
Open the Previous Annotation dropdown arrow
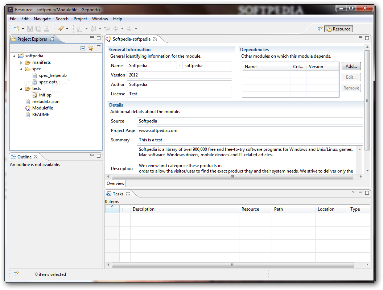pos(100,29)
